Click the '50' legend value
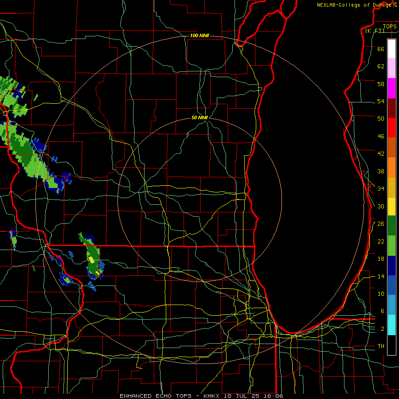 point(381,118)
